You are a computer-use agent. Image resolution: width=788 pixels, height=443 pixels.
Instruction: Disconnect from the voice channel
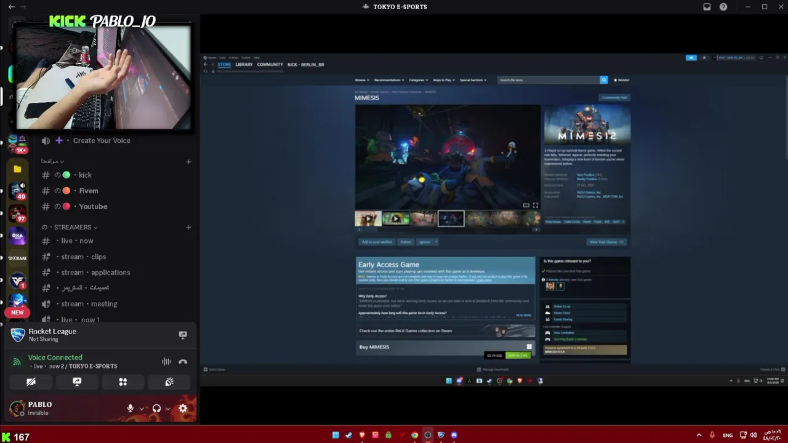point(183,362)
